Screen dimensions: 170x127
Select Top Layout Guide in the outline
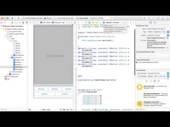15,31
